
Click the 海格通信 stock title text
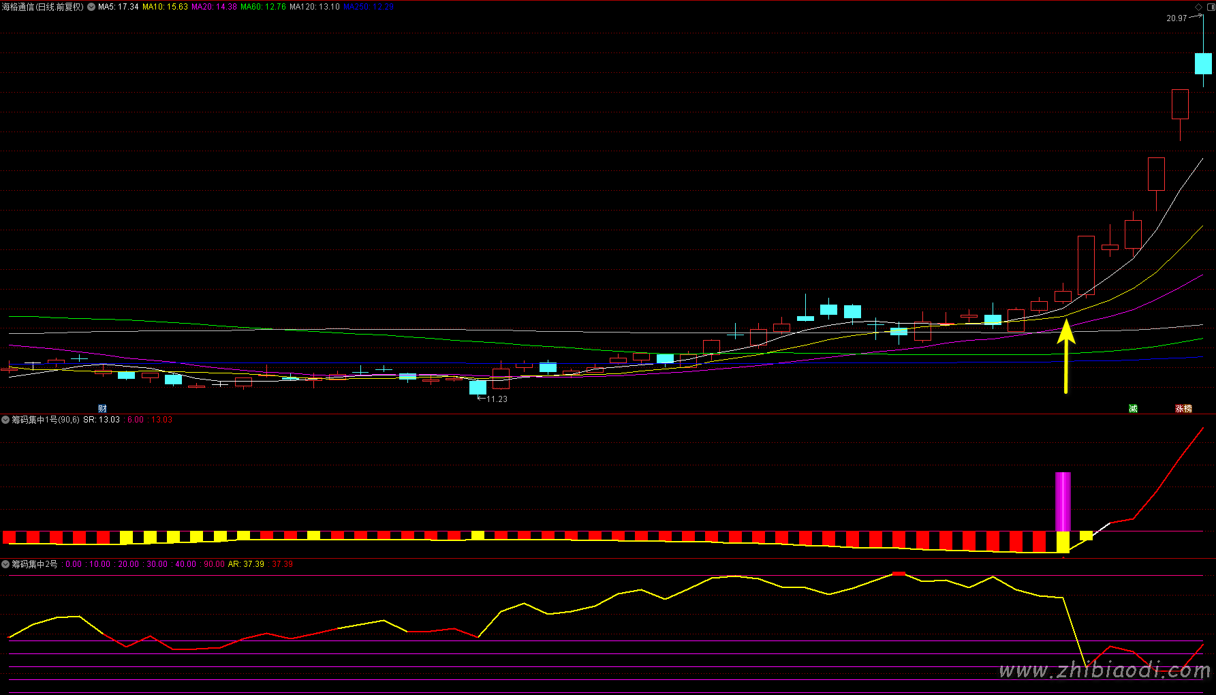click(42, 7)
